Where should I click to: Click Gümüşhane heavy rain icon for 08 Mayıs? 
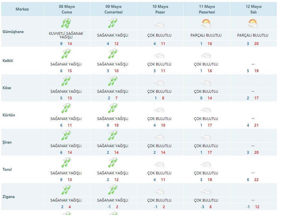coord(67,23)
